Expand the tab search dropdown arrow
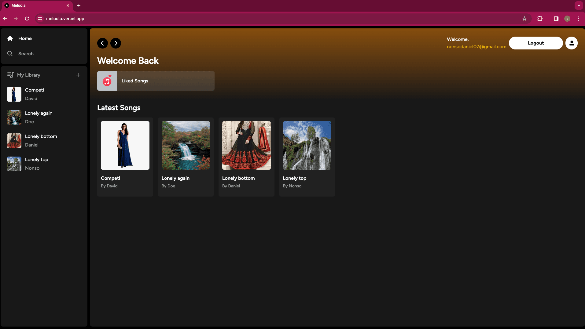The height and width of the screenshot is (329, 585). pos(579,5)
